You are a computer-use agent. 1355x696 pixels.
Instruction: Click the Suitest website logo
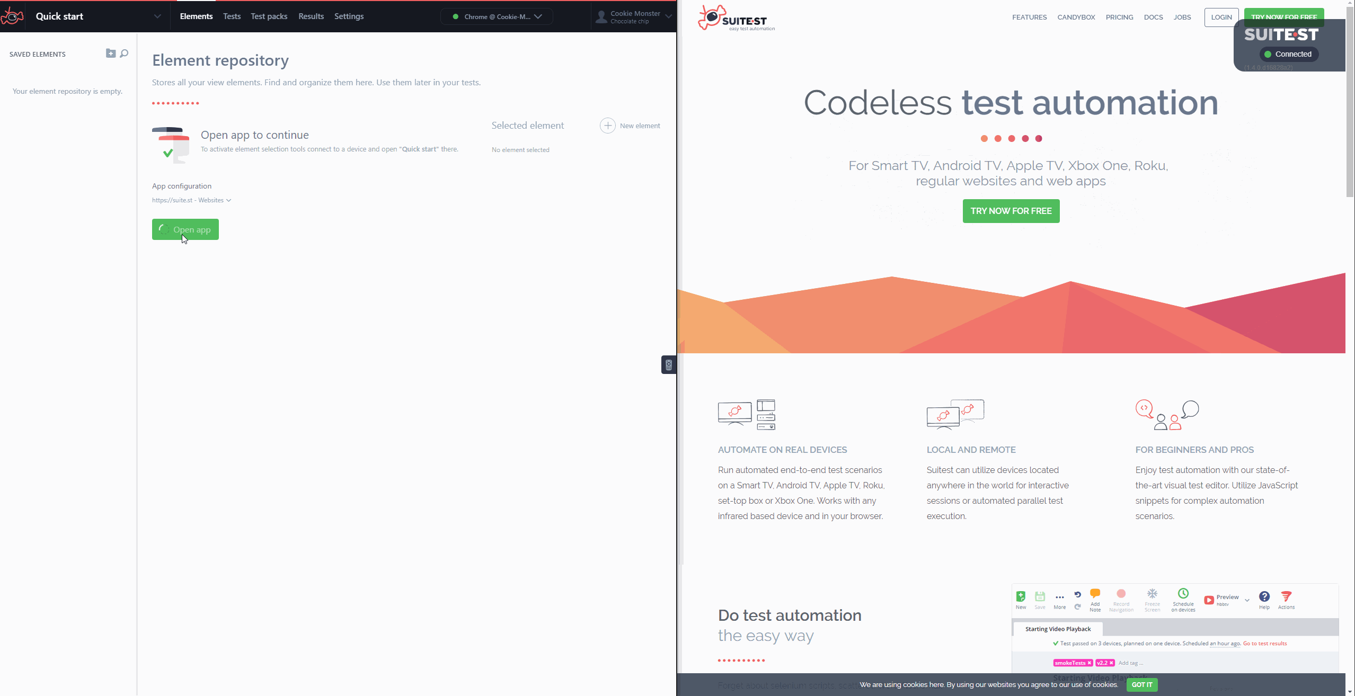(736, 19)
